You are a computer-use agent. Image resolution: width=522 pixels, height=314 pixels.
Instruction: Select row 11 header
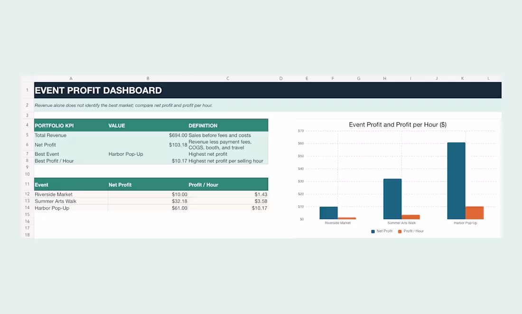(28, 184)
